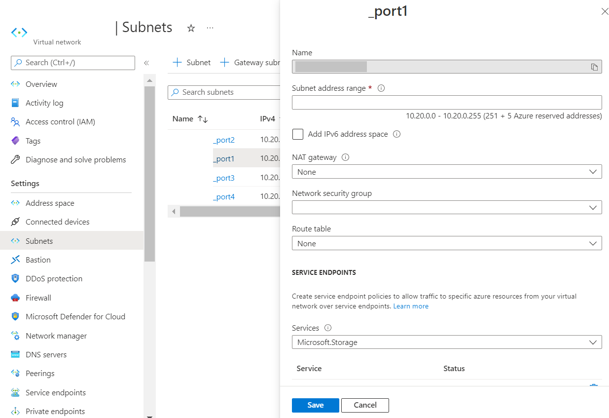The image size is (609, 418).
Task: Open the _port3 subnet details
Action: click(x=224, y=178)
